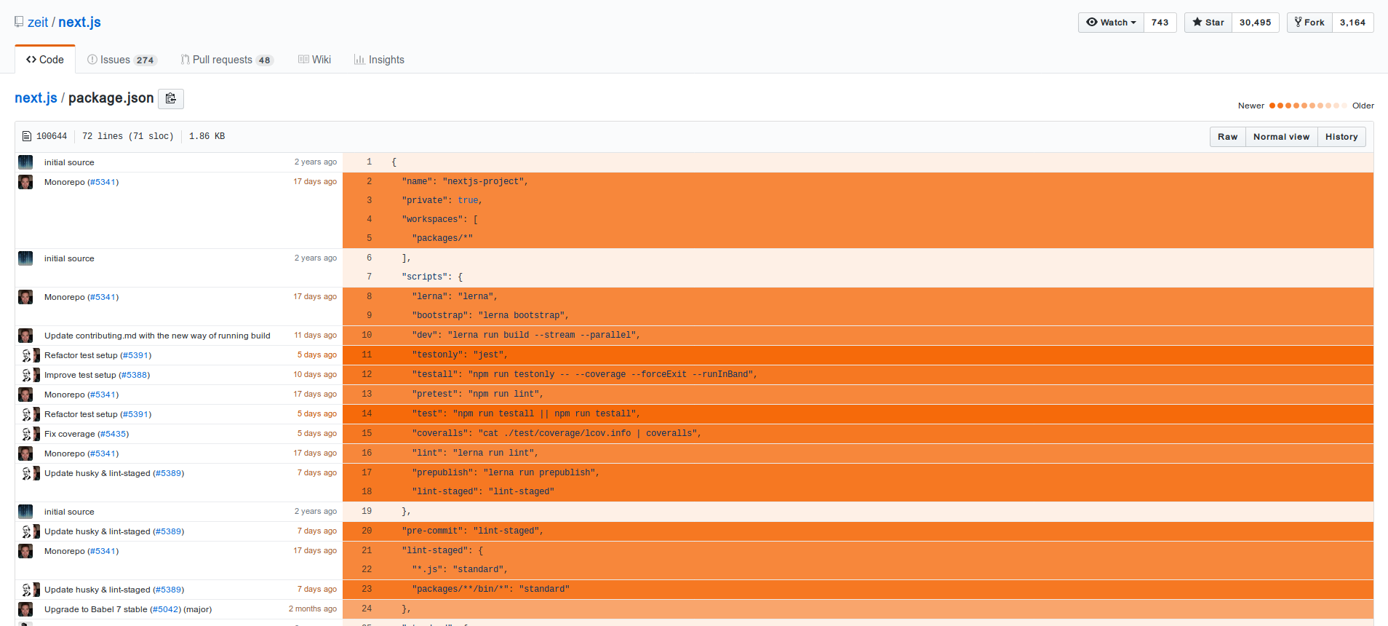The height and width of the screenshot is (626, 1388).
Task: Jump to line number 24
Action: (x=367, y=609)
